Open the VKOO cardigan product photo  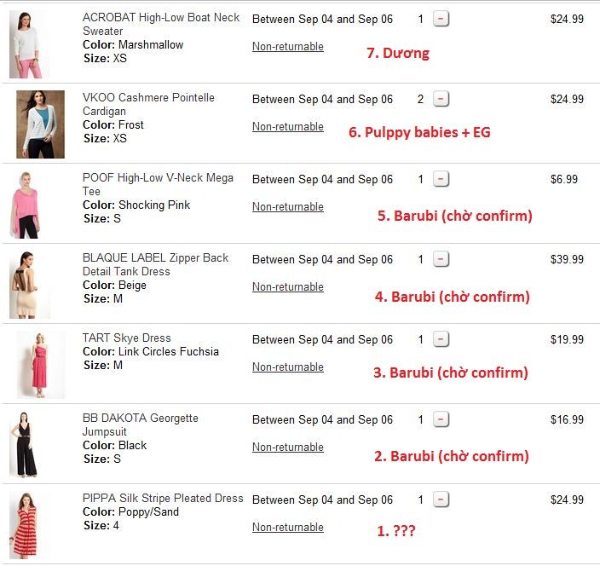(x=40, y=124)
